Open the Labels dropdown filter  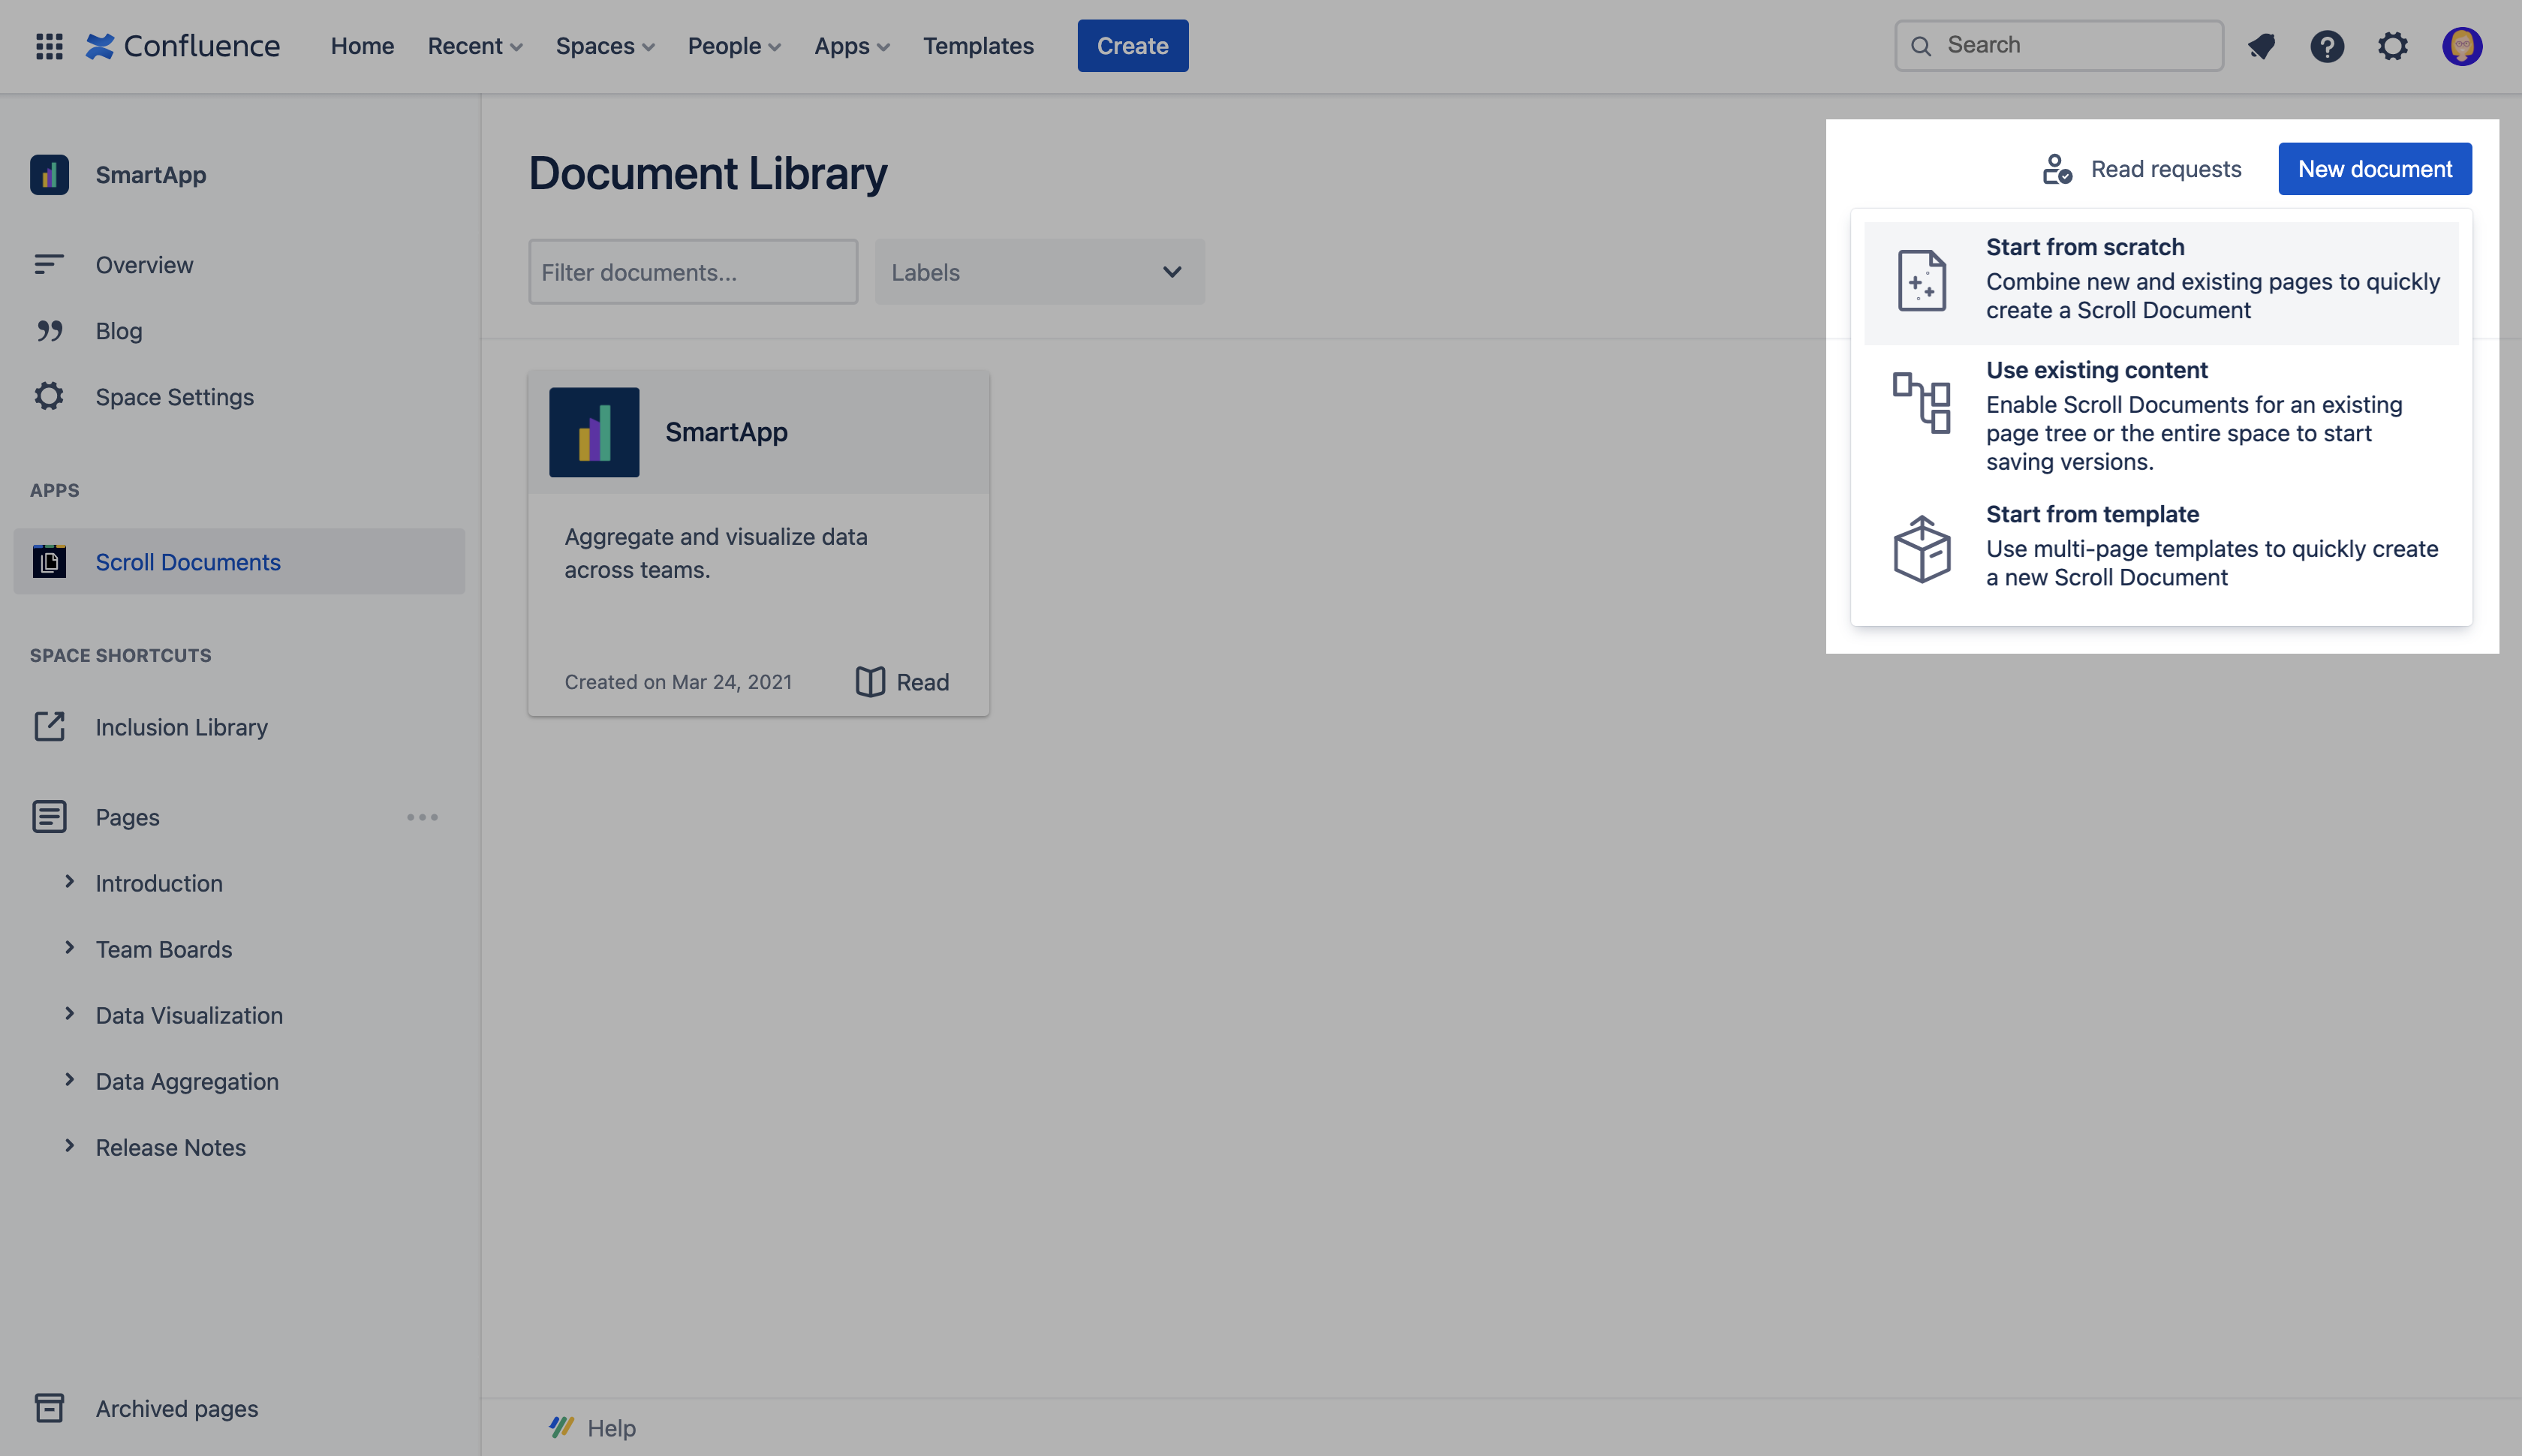point(1039,271)
